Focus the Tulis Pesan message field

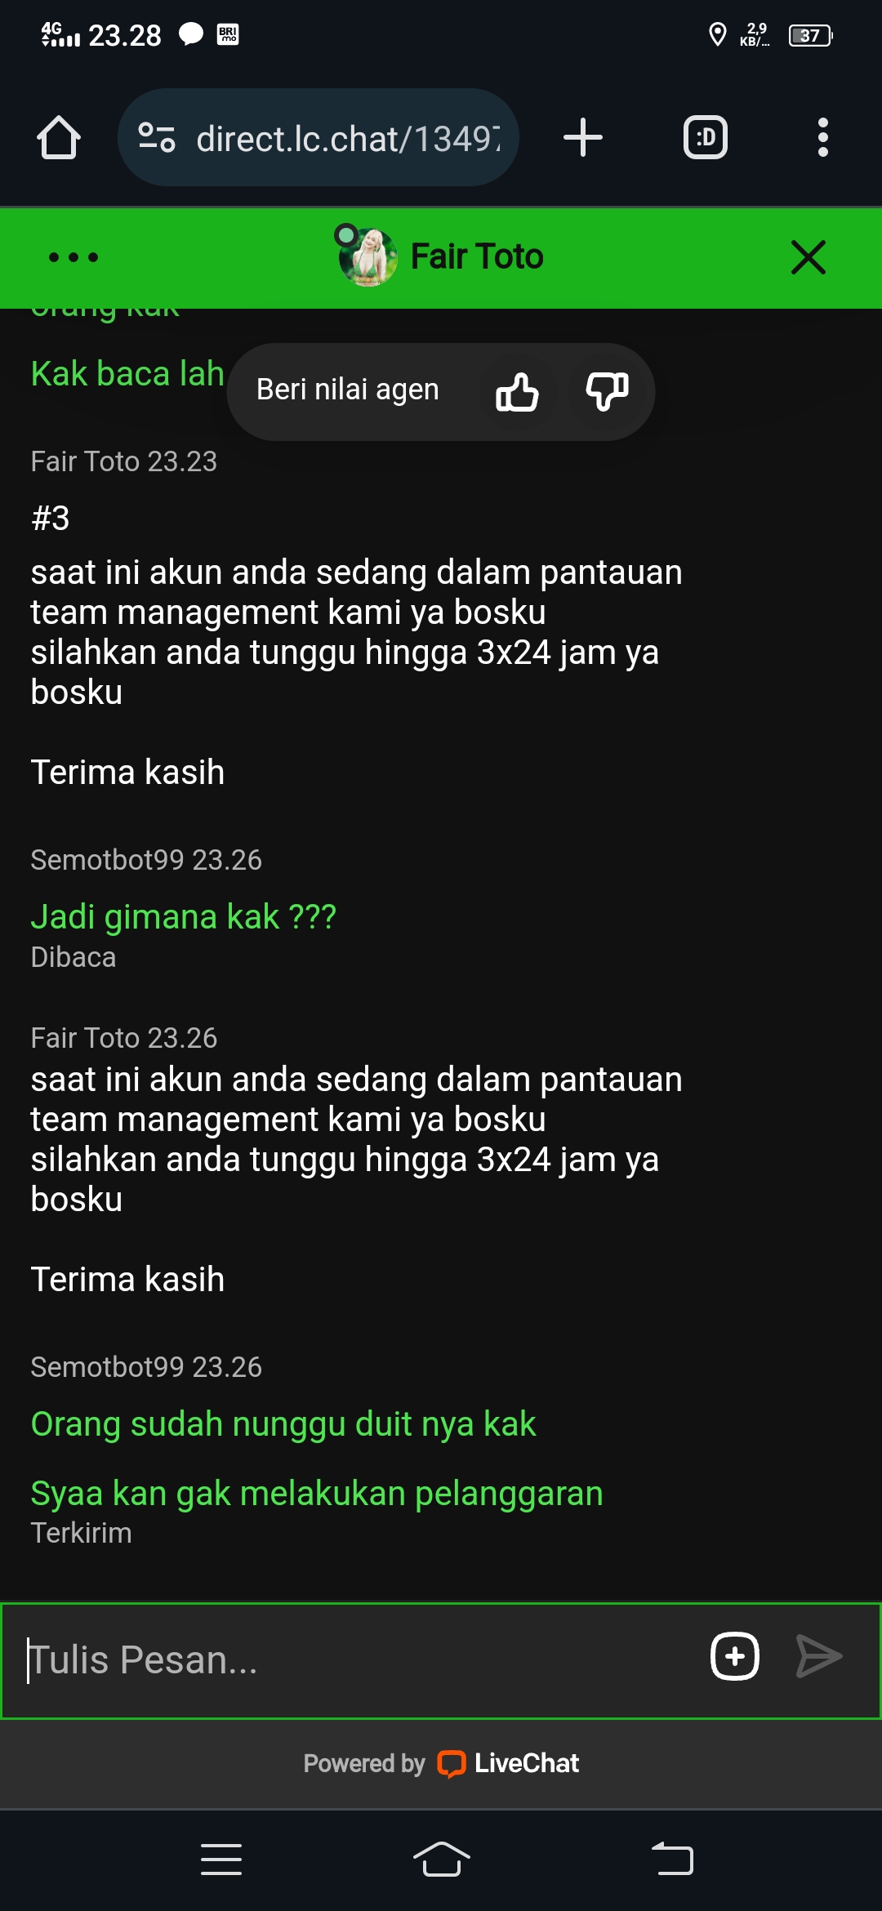coord(351,1660)
